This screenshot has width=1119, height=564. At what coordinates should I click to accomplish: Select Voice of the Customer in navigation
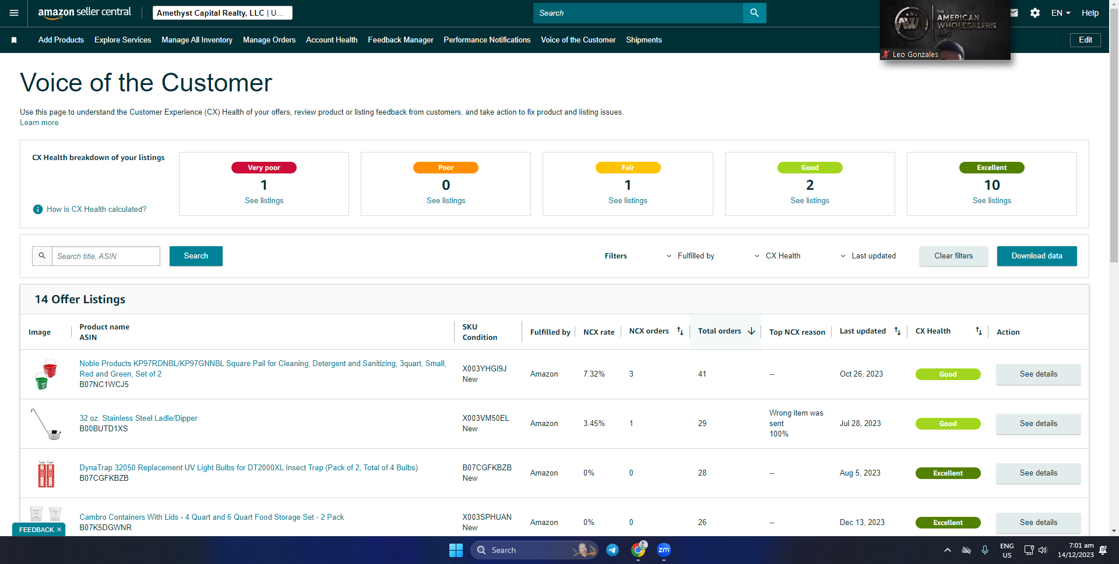coord(578,40)
